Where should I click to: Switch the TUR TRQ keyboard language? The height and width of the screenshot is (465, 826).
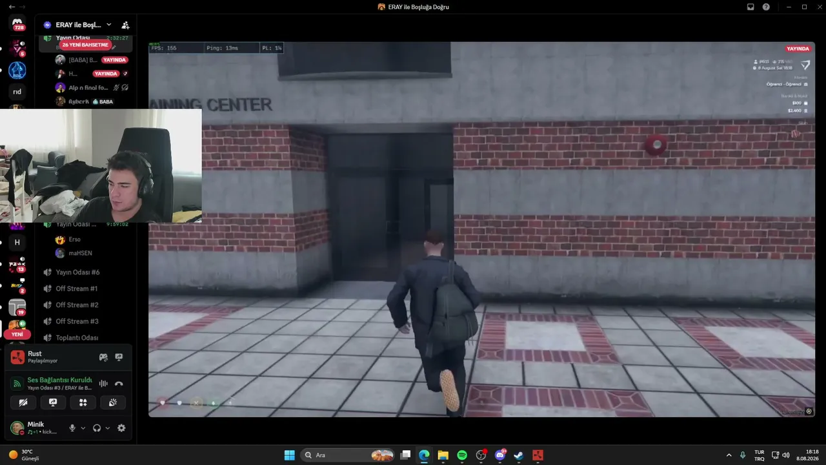coord(760,455)
